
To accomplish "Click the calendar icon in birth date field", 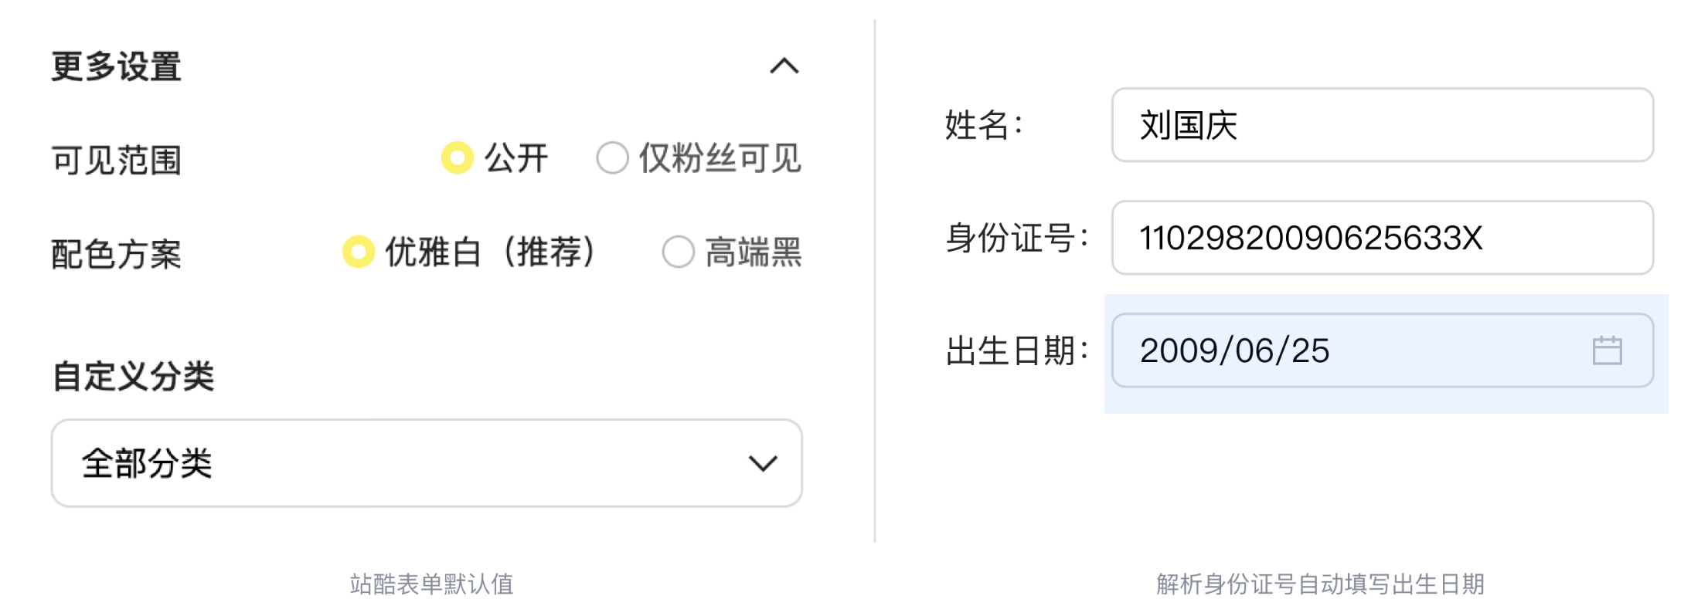I will pos(1608,350).
